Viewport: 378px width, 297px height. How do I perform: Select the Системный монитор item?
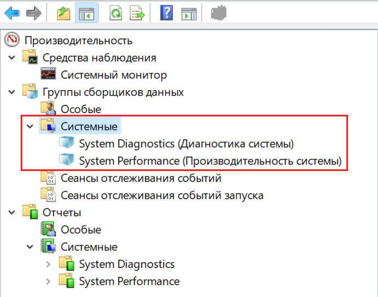pyautogui.click(x=113, y=75)
